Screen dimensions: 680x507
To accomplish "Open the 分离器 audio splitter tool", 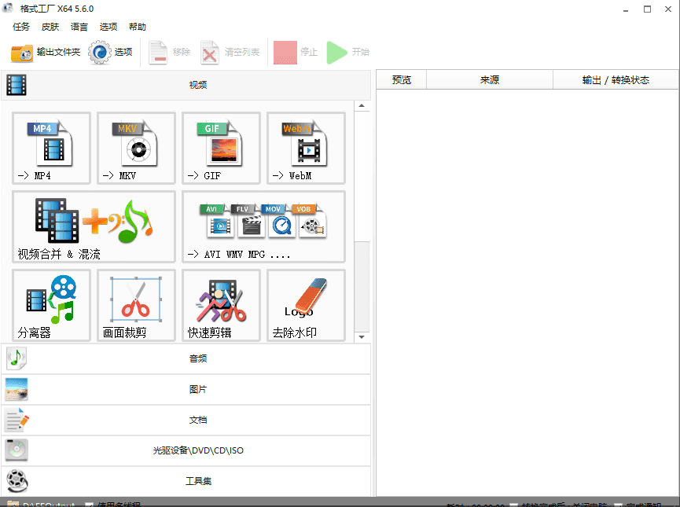I will [50, 306].
